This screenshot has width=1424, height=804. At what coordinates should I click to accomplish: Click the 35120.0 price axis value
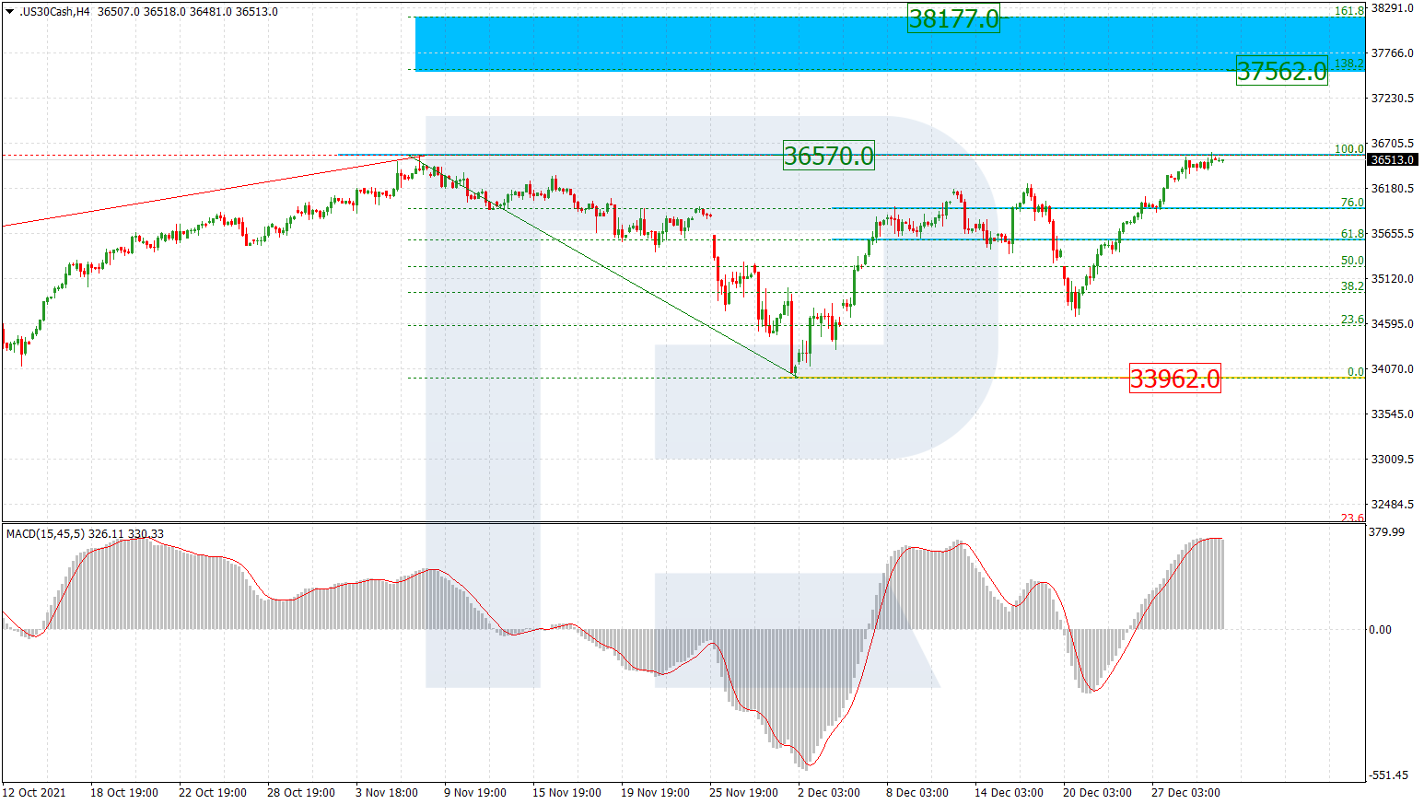pyautogui.click(x=1392, y=279)
